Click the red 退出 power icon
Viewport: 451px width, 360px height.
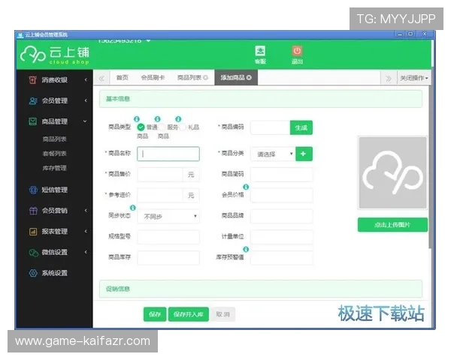pos(297,51)
